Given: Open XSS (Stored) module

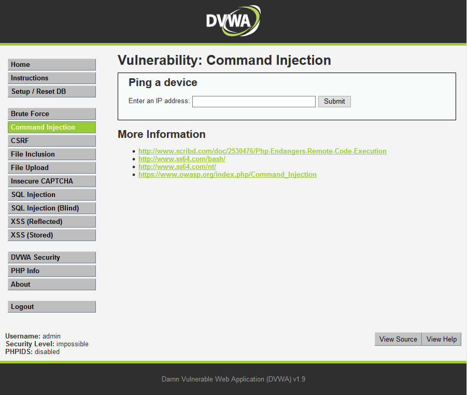Looking at the screenshot, I should [x=51, y=235].
